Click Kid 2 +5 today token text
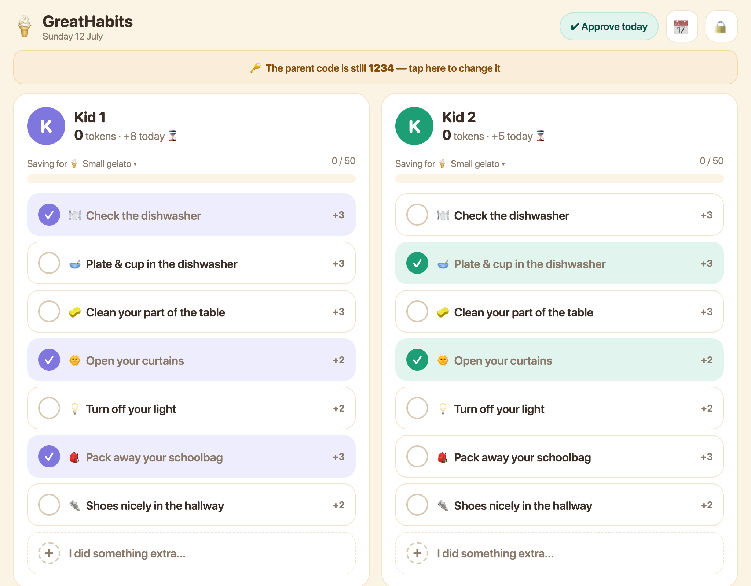751x586 pixels. tap(512, 136)
